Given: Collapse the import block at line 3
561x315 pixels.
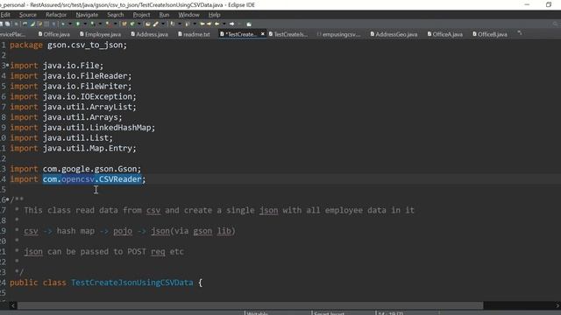Looking at the screenshot, I should 8,66.
